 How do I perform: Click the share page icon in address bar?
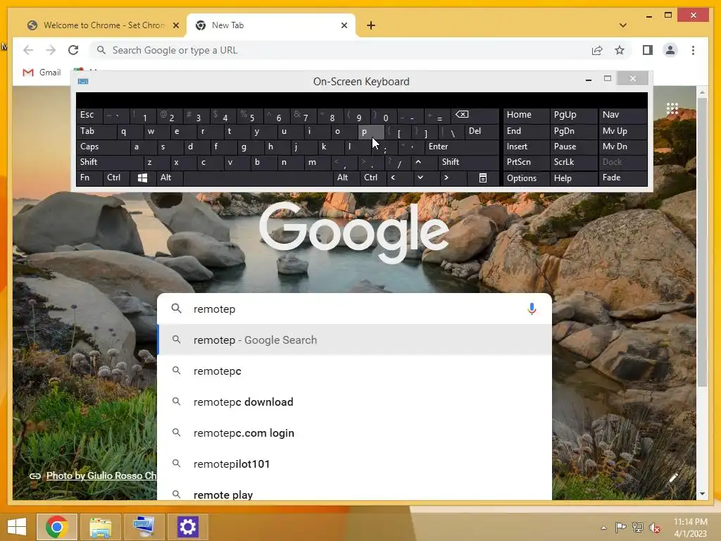tap(597, 50)
